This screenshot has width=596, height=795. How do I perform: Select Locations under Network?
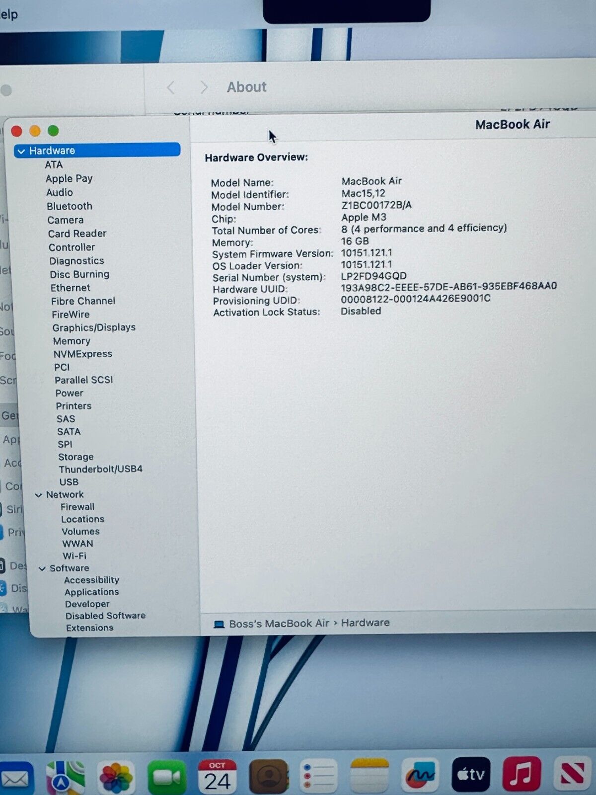click(x=82, y=519)
